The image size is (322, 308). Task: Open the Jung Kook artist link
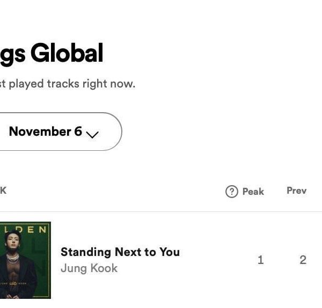pyautogui.click(x=89, y=268)
